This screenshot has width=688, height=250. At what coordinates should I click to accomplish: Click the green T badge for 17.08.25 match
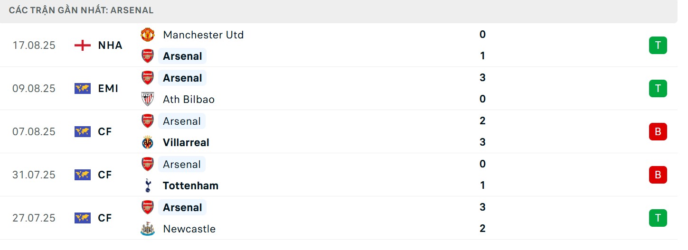tap(658, 46)
